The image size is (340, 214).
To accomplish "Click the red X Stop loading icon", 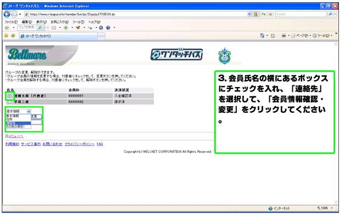I will [x=270, y=14].
